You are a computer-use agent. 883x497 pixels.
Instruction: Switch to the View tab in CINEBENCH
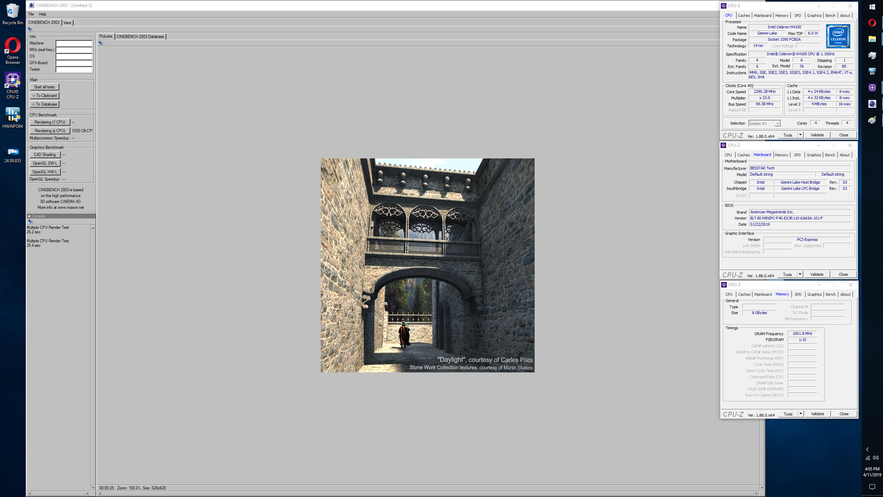coord(67,23)
